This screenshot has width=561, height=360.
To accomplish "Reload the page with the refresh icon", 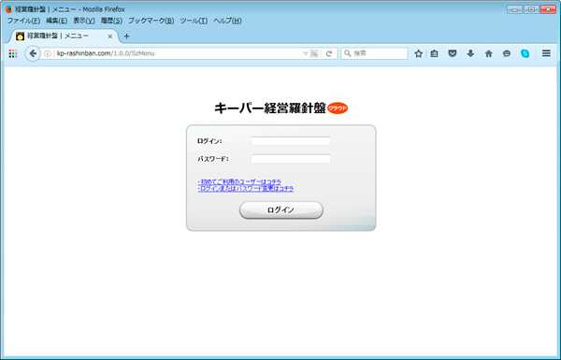I will tap(329, 53).
